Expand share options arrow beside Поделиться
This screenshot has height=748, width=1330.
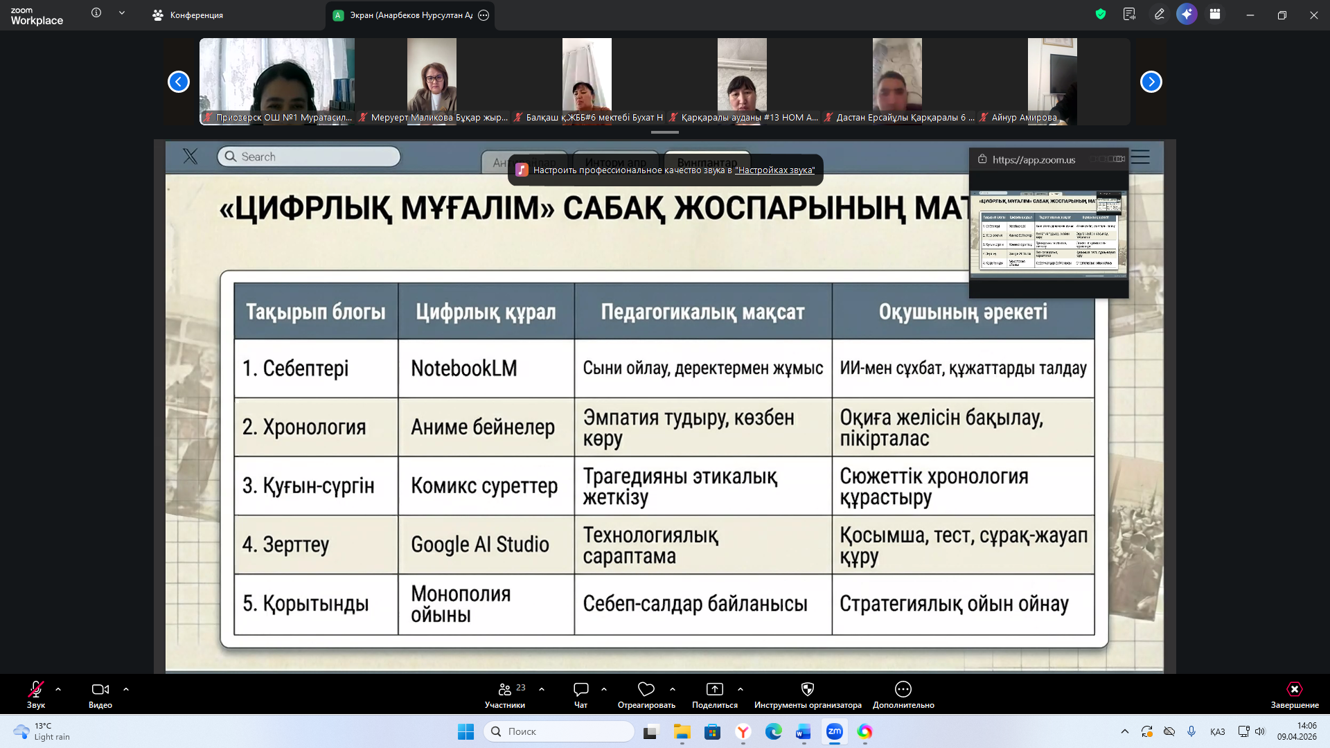(741, 690)
